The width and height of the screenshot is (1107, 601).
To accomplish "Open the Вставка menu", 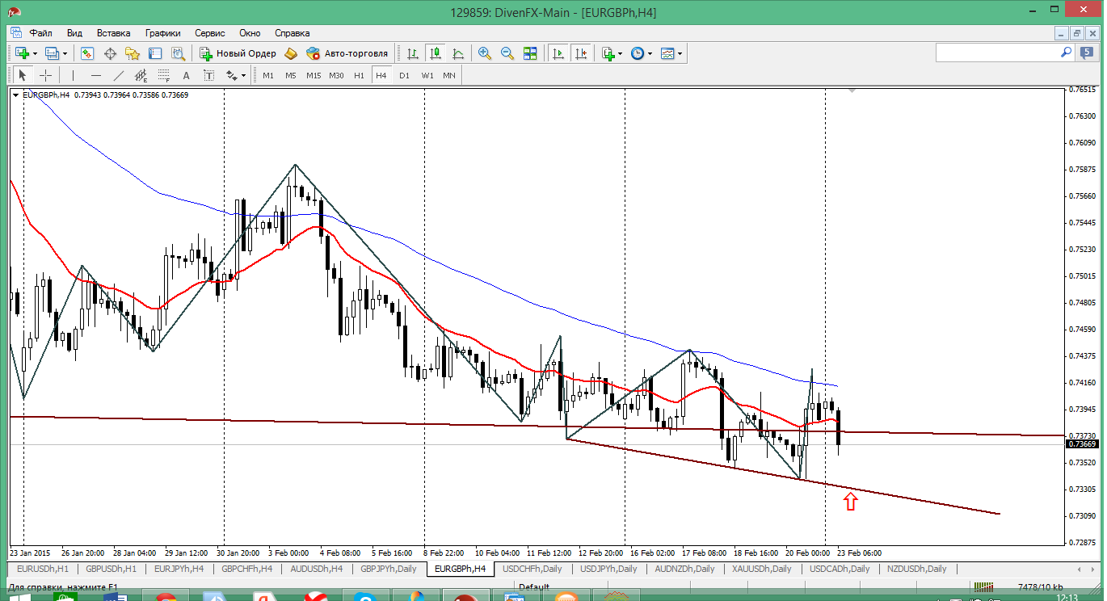I will [113, 33].
